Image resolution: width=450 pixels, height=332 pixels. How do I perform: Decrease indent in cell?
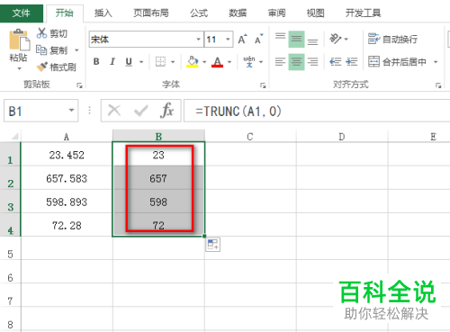336,62
